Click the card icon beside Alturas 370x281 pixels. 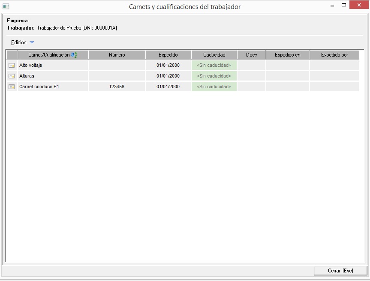click(12, 76)
